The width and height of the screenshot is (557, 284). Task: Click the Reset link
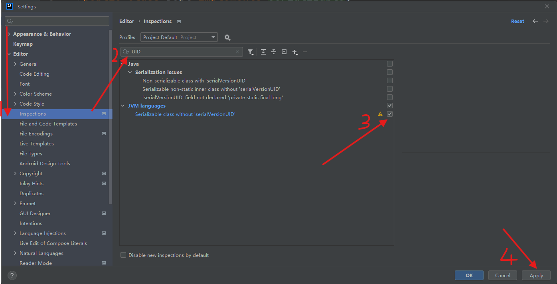pos(517,22)
